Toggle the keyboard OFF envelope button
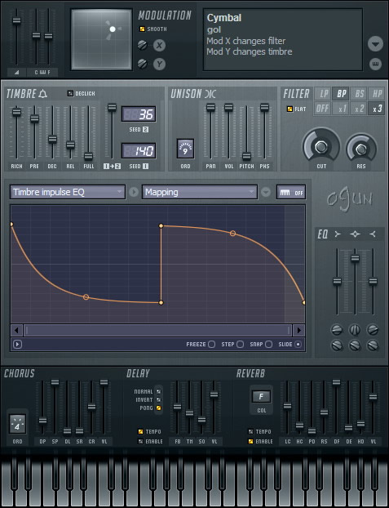Image resolution: width=389 pixels, height=508 pixels. [x=291, y=193]
